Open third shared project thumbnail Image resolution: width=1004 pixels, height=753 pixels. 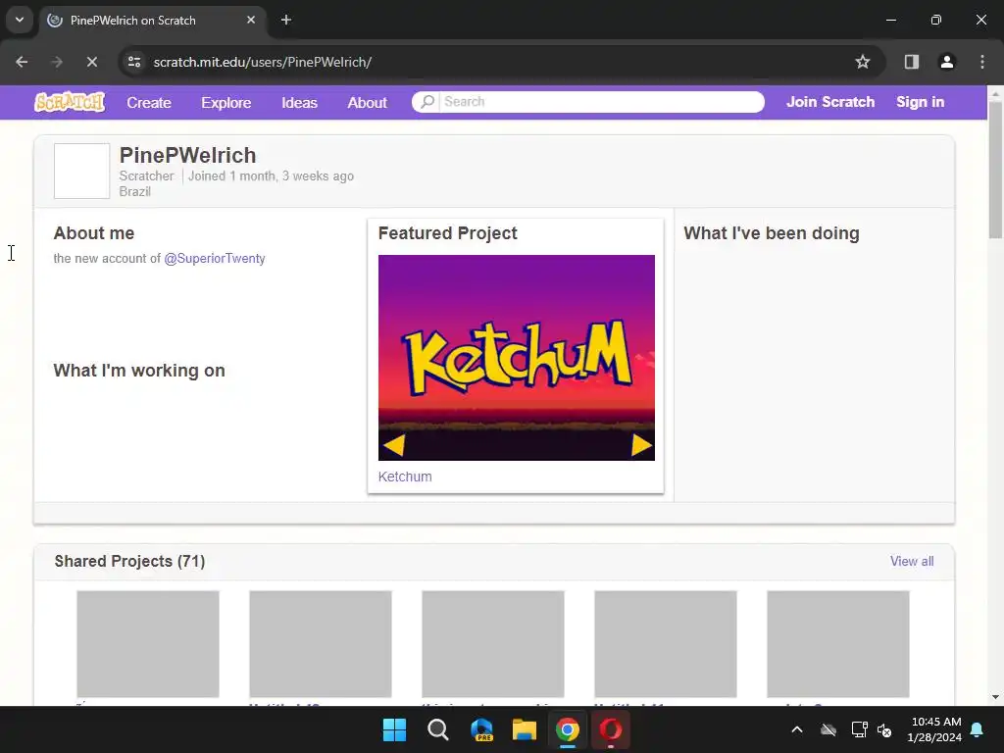(x=493, y=643)
